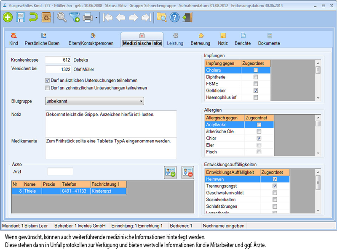Click the green plus add-new icon
Screen dimensions: 337x252
point(8,17)
